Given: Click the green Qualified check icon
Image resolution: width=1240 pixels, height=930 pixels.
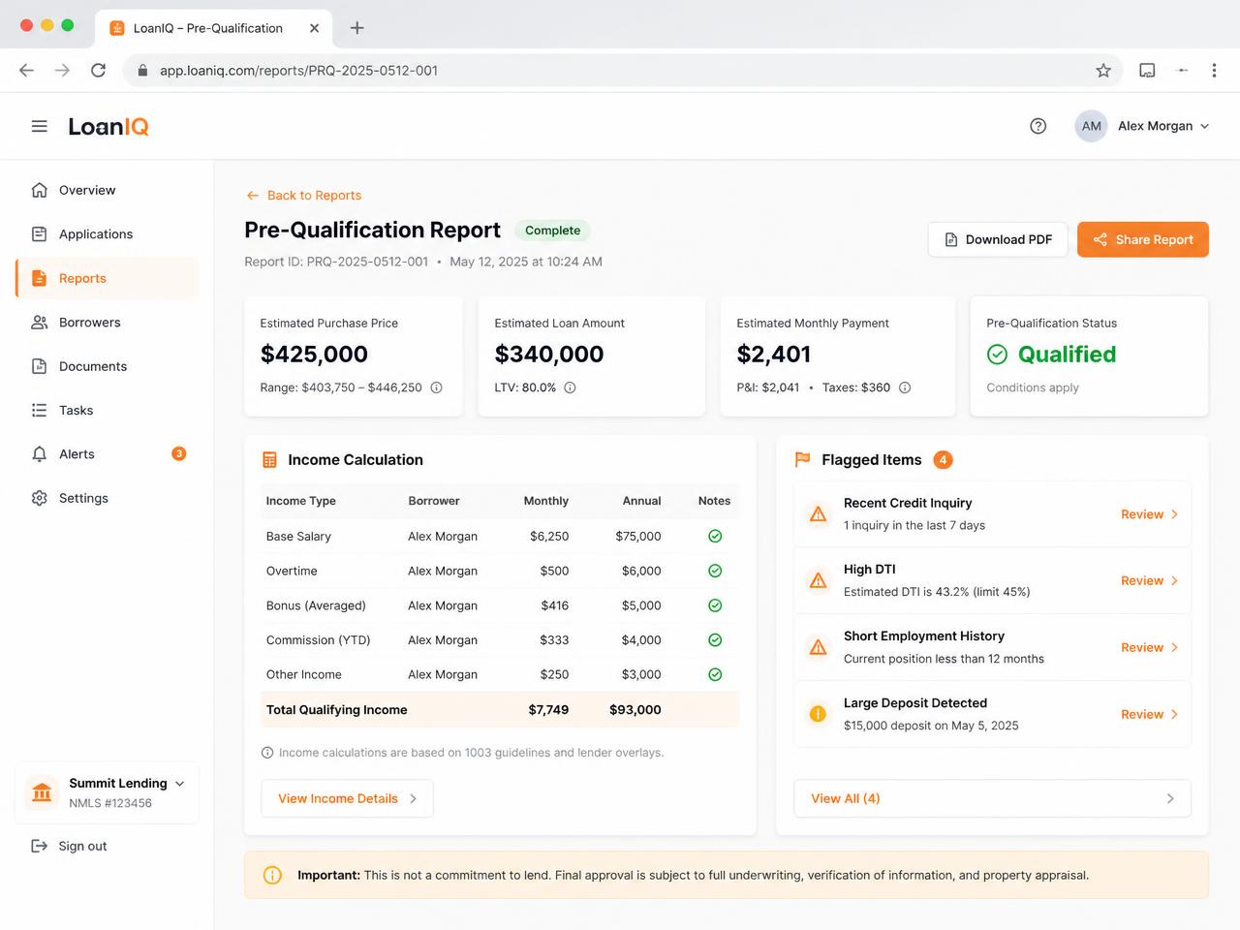Looking at the screenshot, I should [998, 355].
